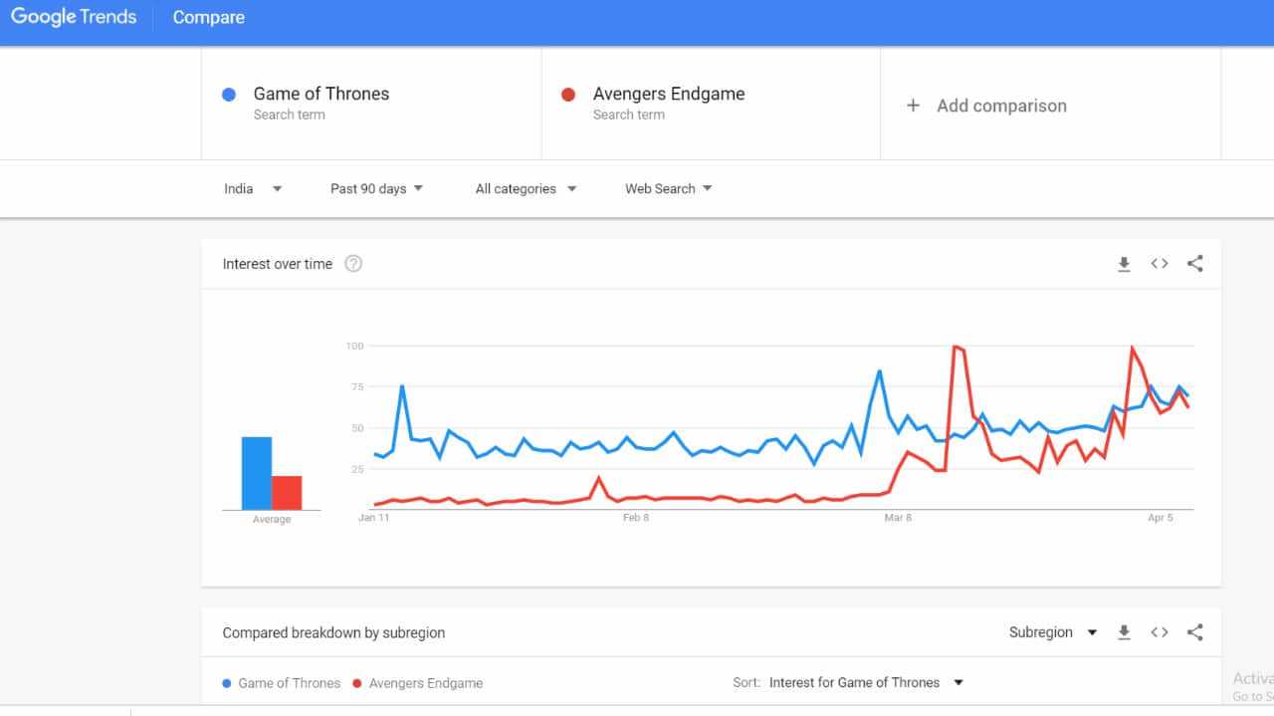
Task: Open the Compare menu
Action: click(x=208, y=17)
